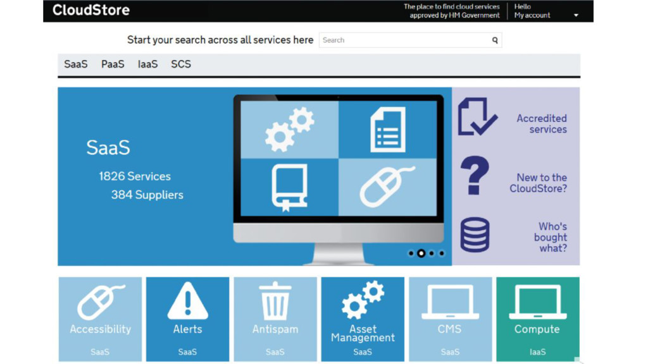Select the first carousel dot

411,253
